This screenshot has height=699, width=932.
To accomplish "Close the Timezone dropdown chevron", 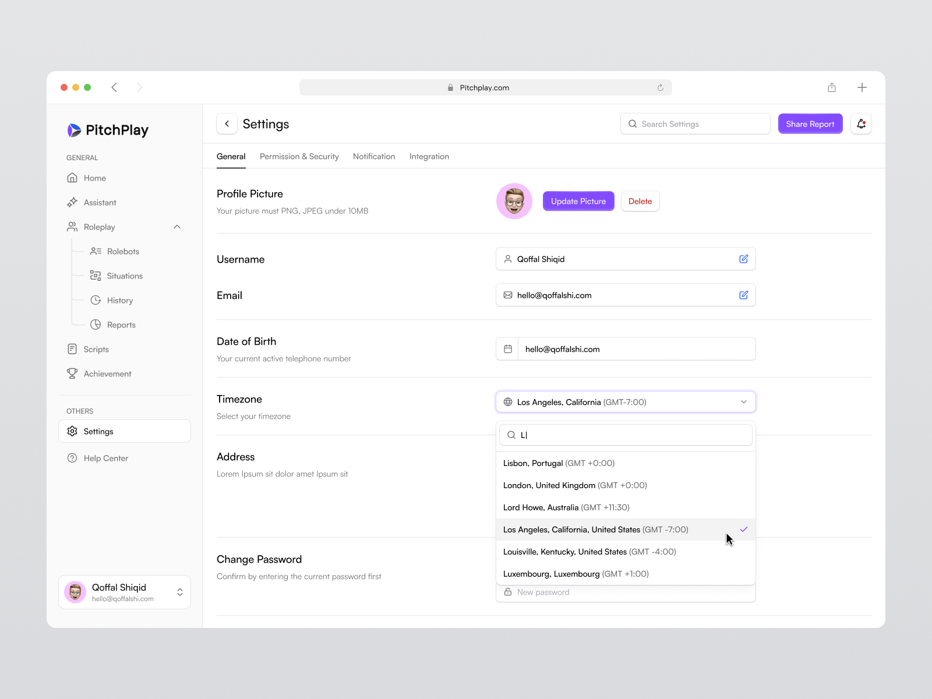I will point(743,402).
